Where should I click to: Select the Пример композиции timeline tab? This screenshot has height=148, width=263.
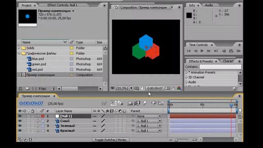[x=36, y=96]
